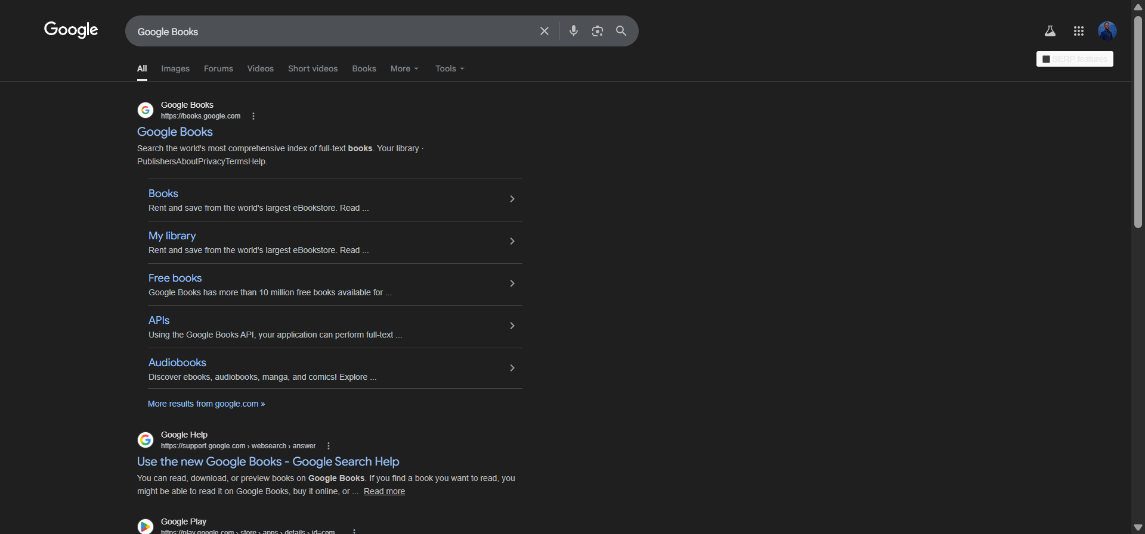Click the page scrollbar thumb
Viewport: 1145px width, 534px height.
[x=1138, y=121]
